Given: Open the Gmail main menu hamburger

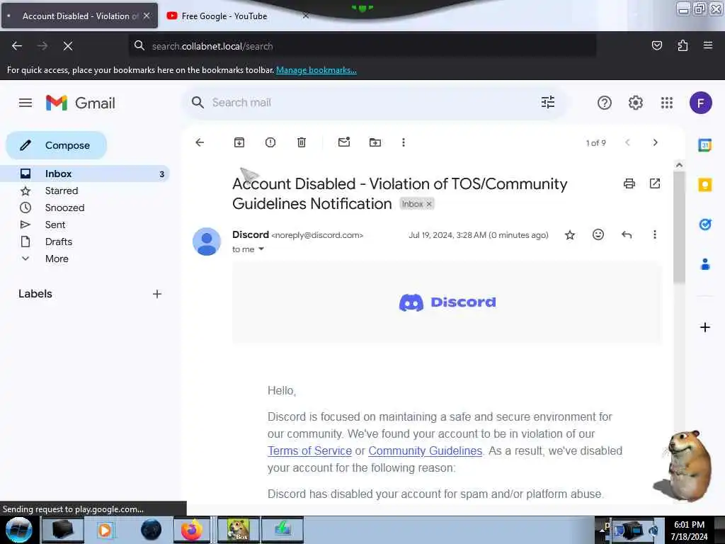Looking at the screenshot, I should tap(25, 103).
